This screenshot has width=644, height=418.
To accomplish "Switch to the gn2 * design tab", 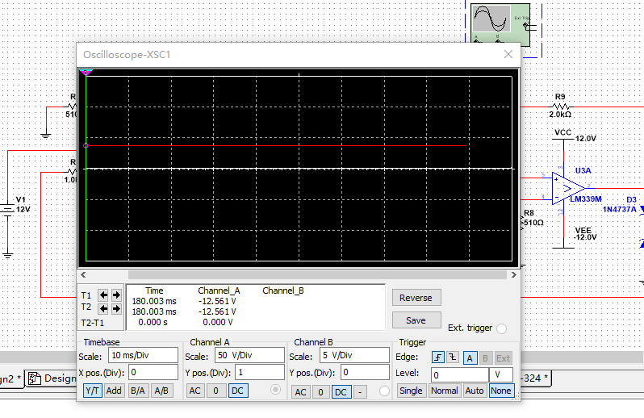I will point(10,378).
